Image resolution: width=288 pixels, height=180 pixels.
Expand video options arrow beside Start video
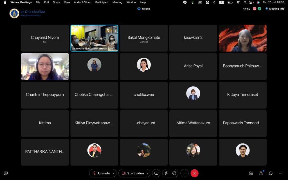(147, 173)
